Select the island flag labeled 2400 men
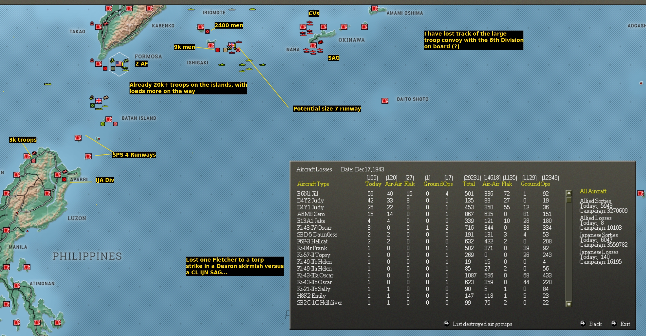Image resolution: width=646 pixels, height=336 pixels. (201, 27)
